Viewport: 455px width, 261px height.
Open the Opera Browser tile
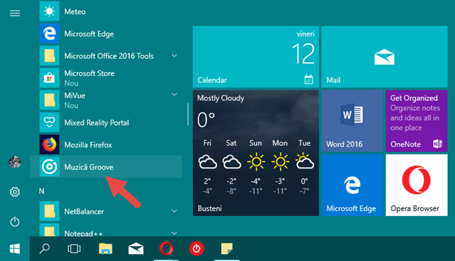pyautogui.click(x=416, y=185)
